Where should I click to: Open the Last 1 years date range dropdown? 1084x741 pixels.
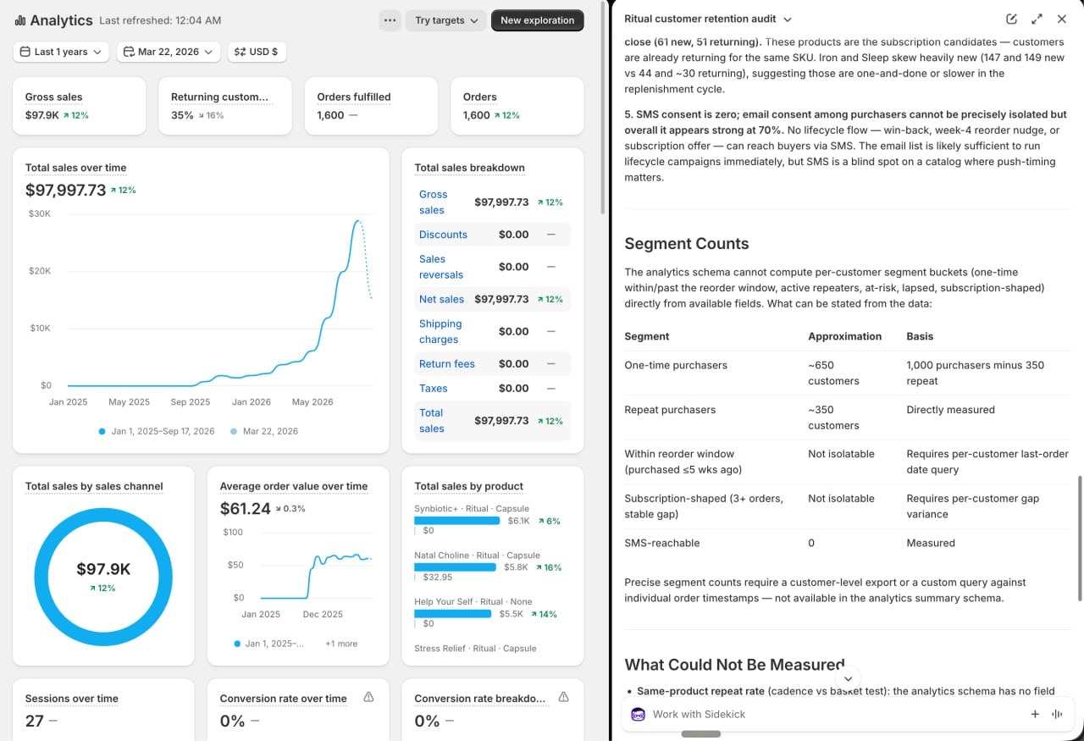point(61,52)
